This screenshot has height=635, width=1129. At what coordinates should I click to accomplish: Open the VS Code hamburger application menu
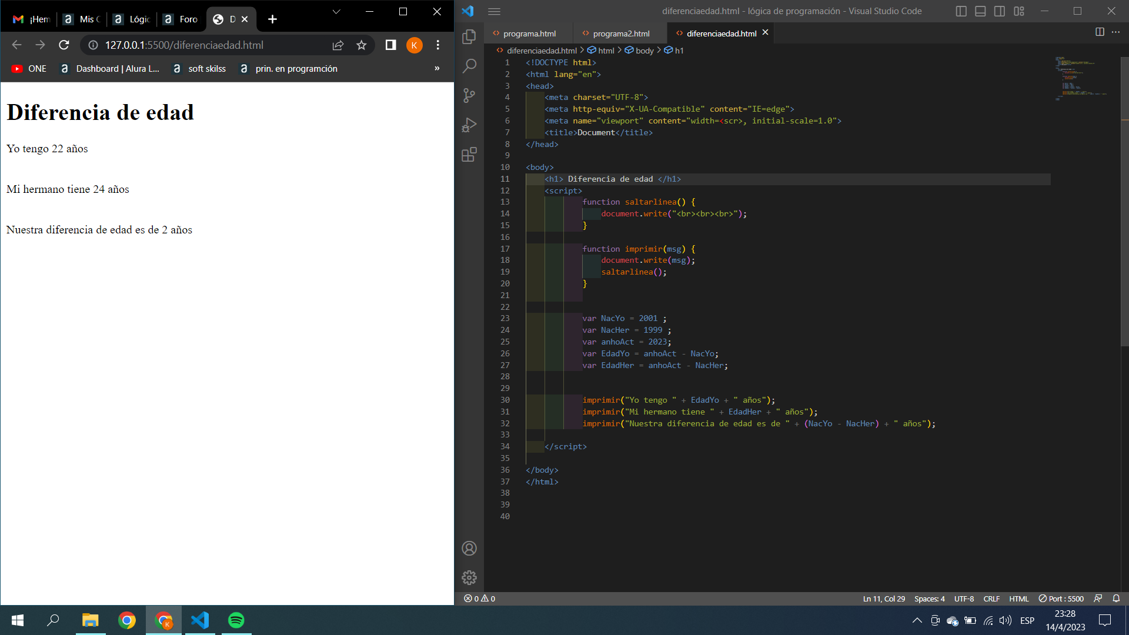tap(495, 11)
